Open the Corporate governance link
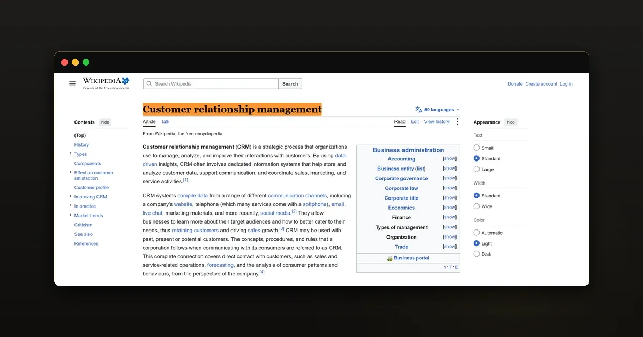The width and height of the screenshot is (643, 337). coord(401,179)
